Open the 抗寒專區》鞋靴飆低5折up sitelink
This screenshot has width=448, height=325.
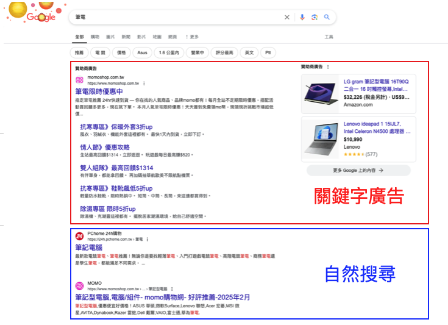point(116,188)
